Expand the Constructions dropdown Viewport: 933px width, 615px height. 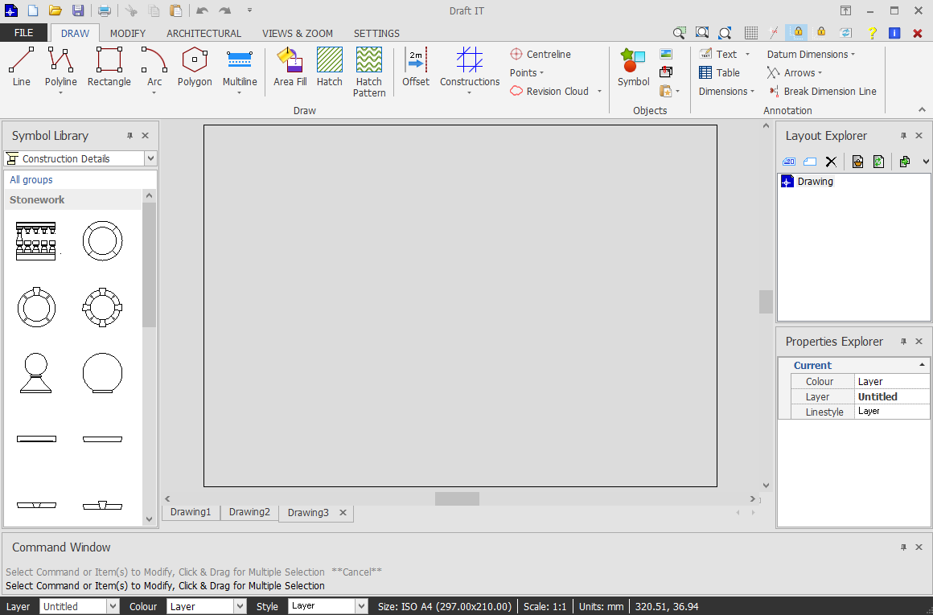pos(470,92)
